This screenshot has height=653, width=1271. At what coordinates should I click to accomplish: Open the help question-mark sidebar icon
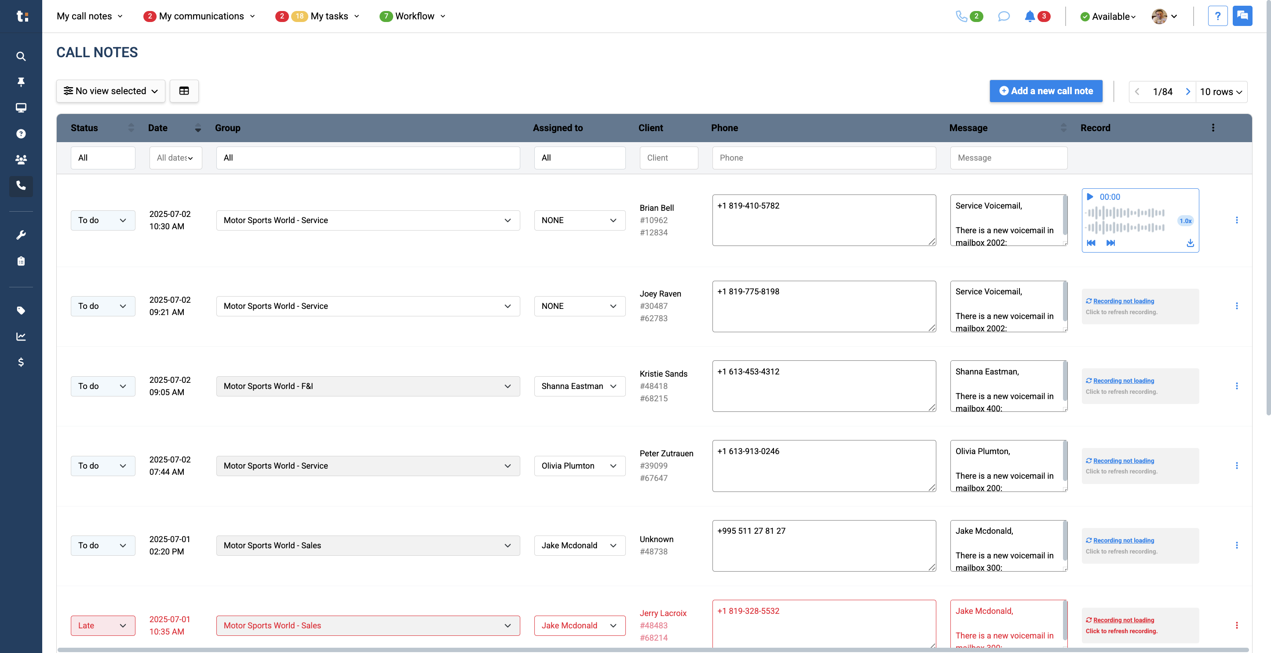point(21,134)
